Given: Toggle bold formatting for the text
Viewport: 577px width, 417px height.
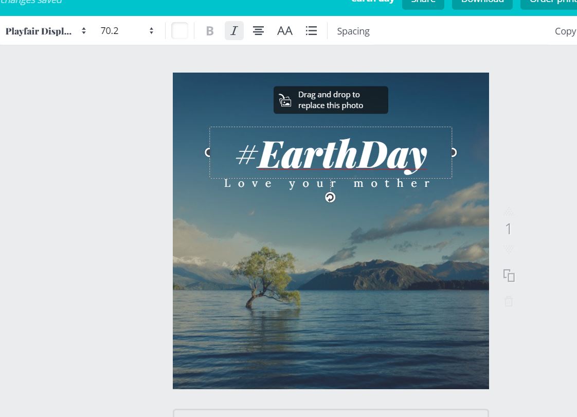Looking at the screenshot, I should pos(209,30).
